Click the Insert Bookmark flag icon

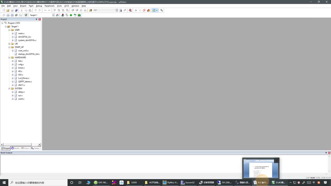point(55,10)
